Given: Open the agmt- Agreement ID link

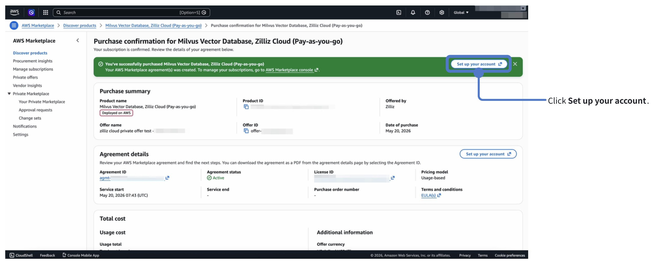Looking at the screenshot, I should pyautogui.click(x=134, y=178).
